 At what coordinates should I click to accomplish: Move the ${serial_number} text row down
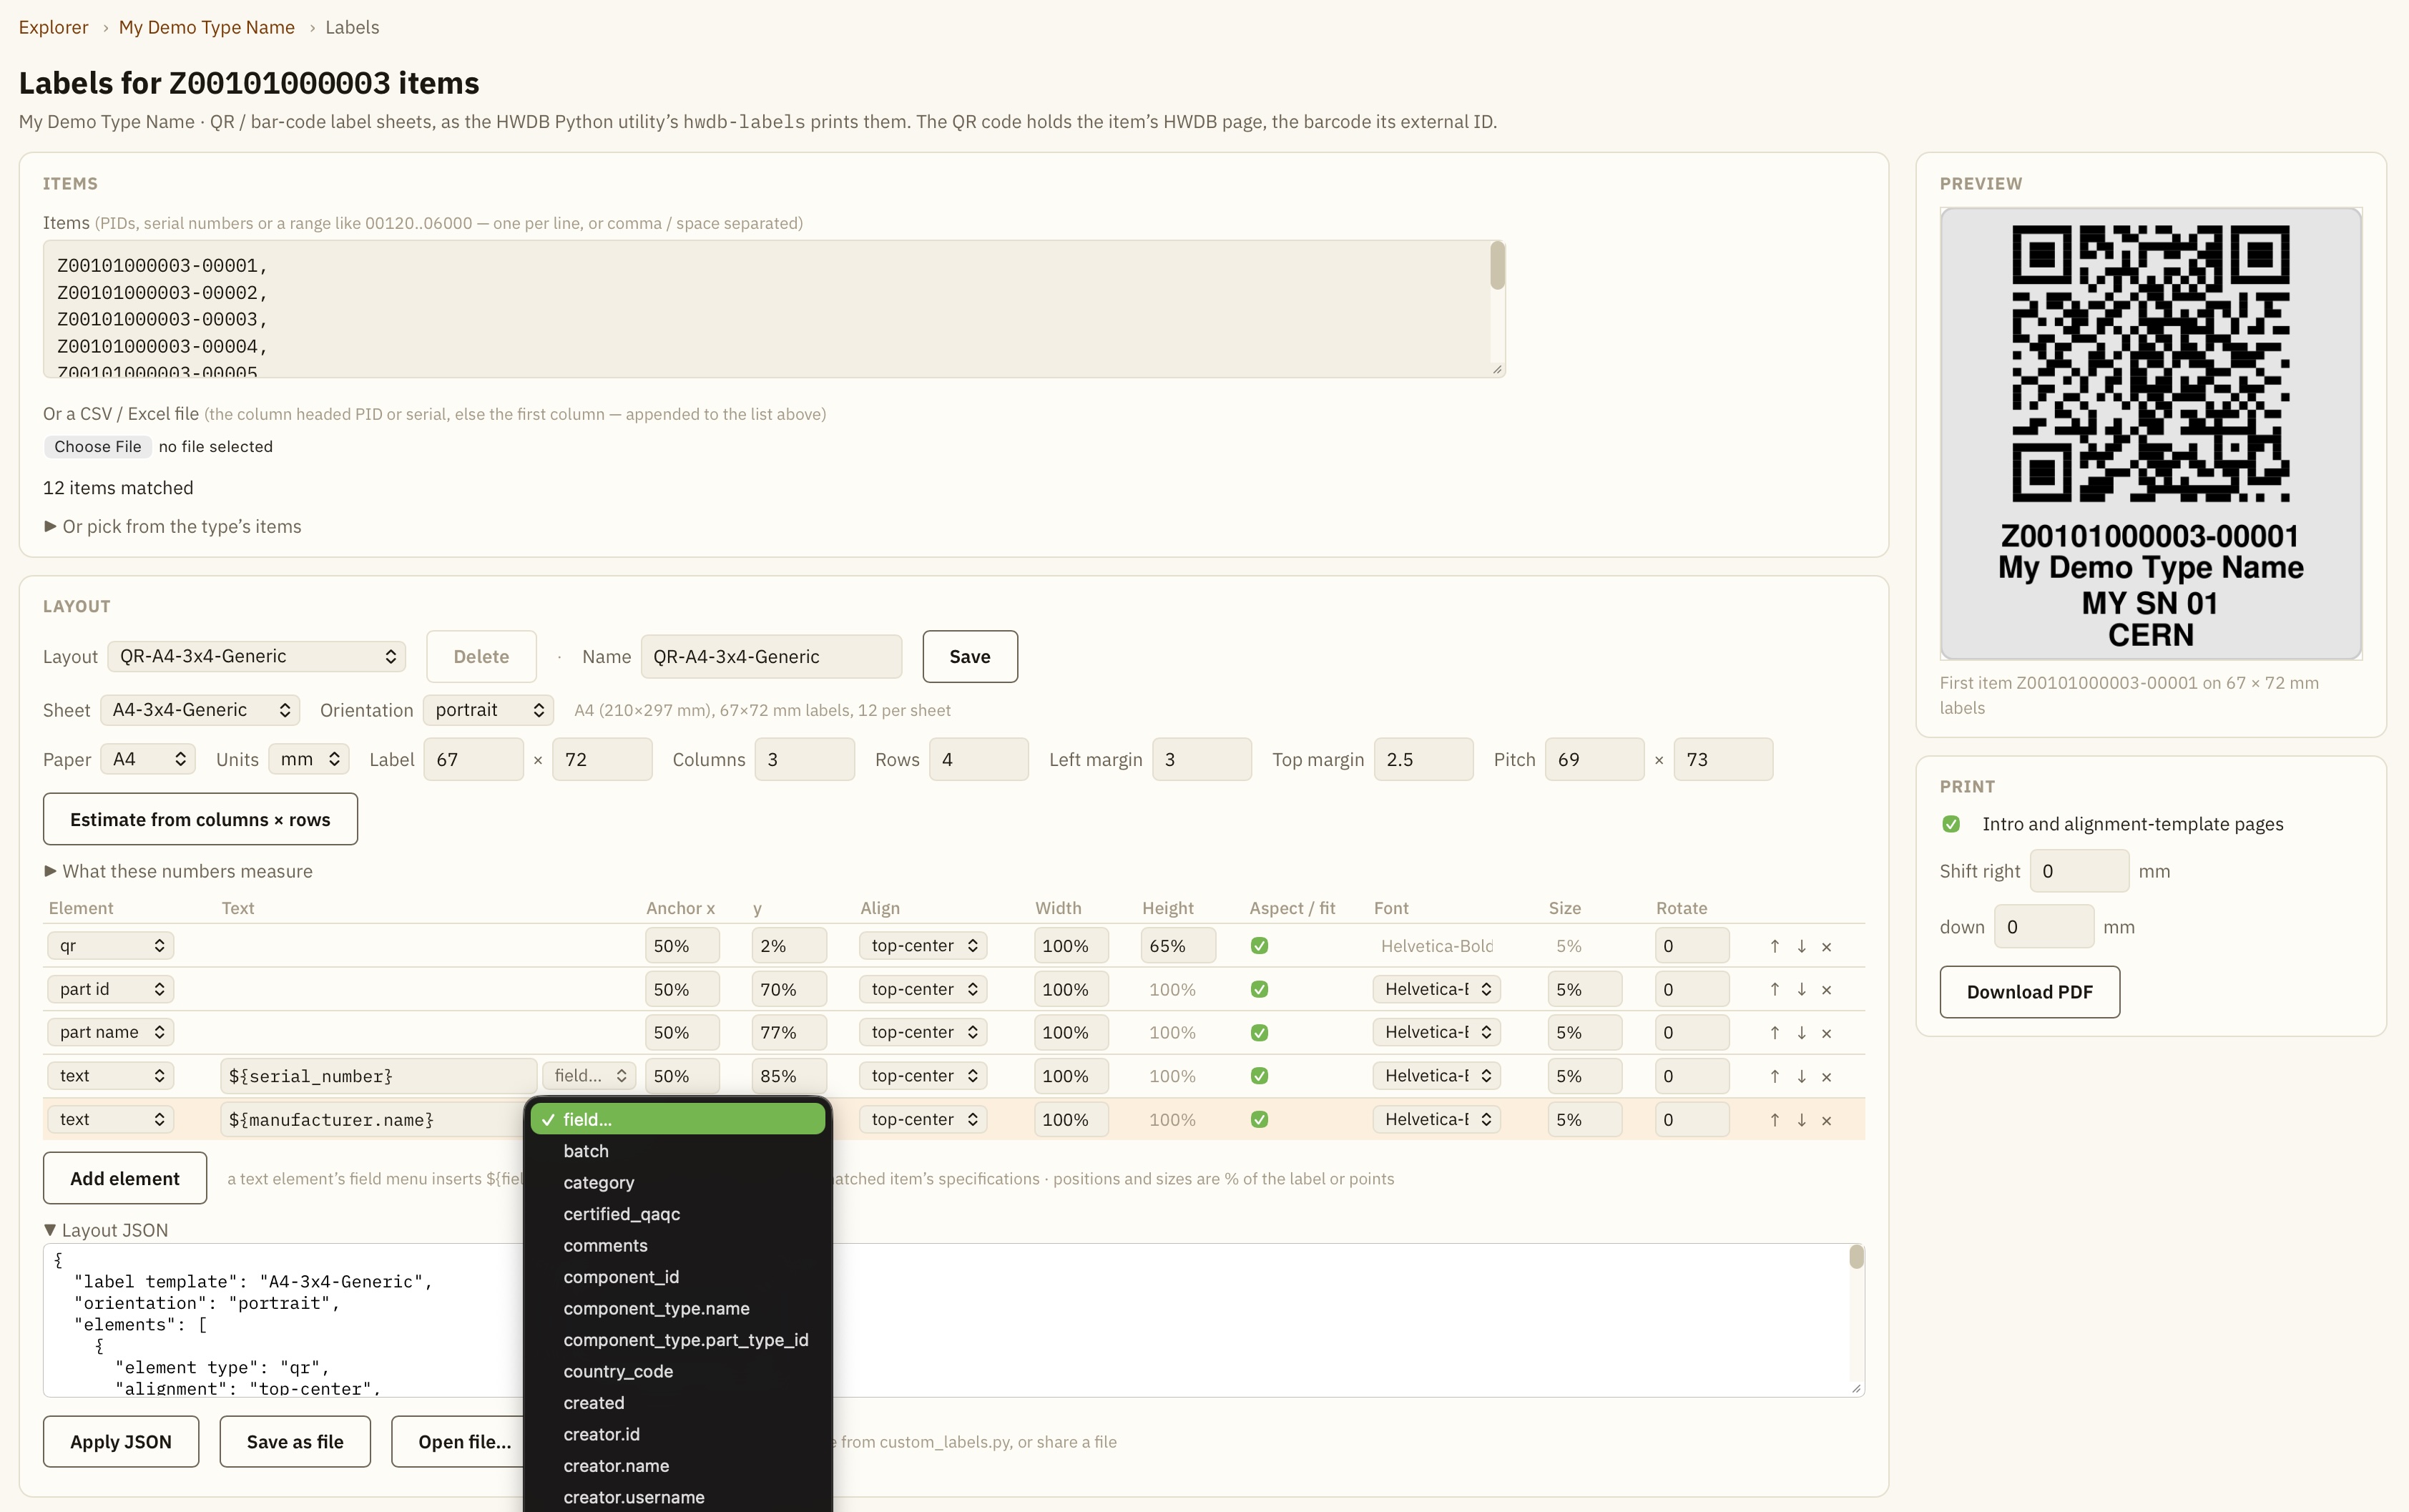click(1801, 1076)
